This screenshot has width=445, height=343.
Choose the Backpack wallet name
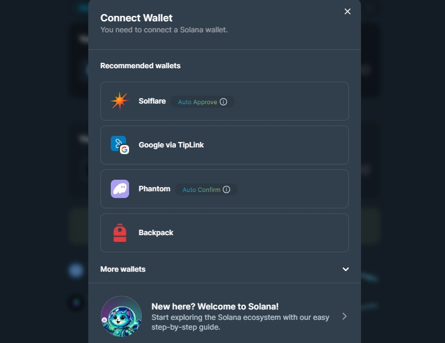coord(156,233)
